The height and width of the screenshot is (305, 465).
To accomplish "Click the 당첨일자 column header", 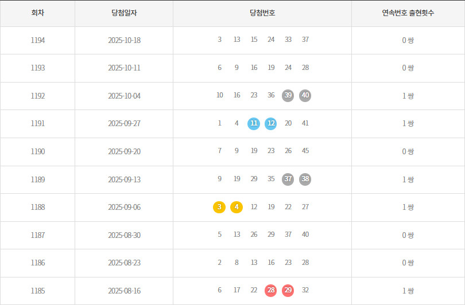I will pyautogui.click(x=124, y=13).
